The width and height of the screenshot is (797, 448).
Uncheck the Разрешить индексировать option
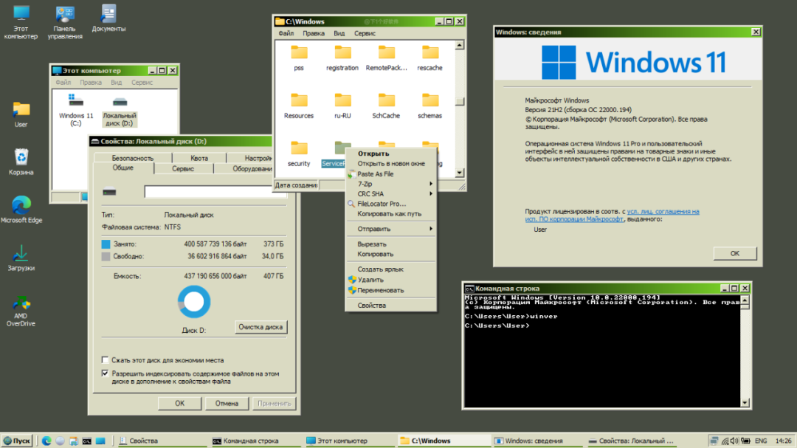point(105,373)
